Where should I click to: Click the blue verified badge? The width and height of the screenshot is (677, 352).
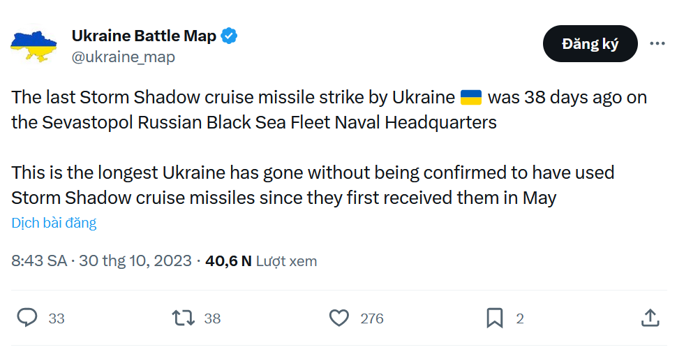[x=229, y=36]
